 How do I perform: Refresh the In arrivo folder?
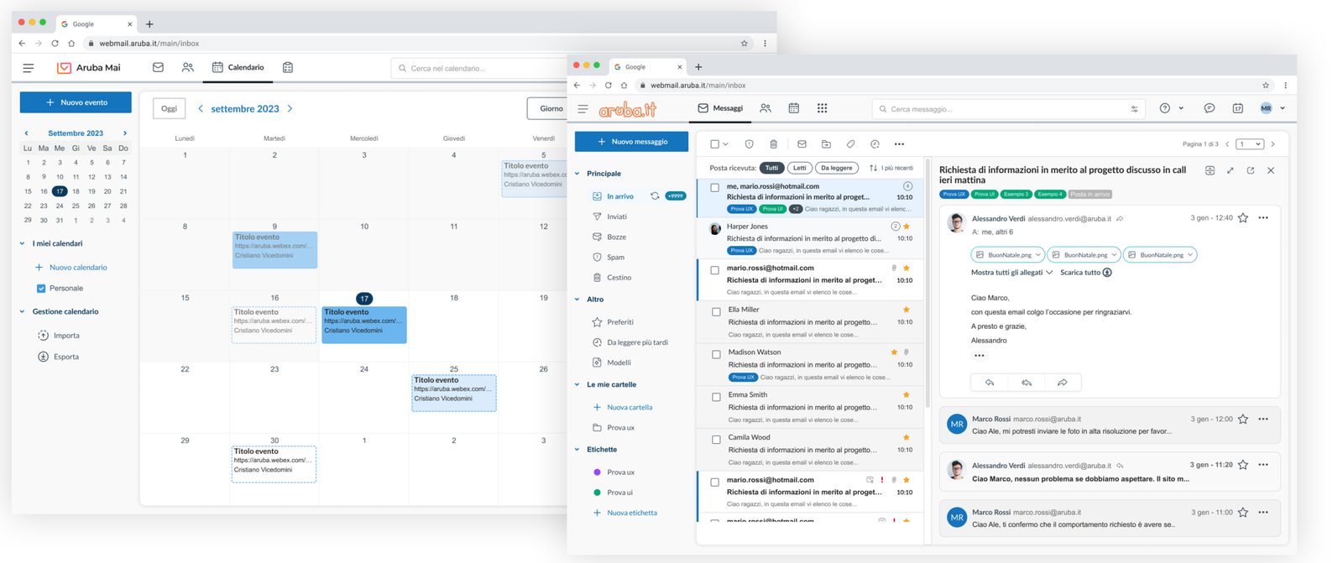pos(655,195)
